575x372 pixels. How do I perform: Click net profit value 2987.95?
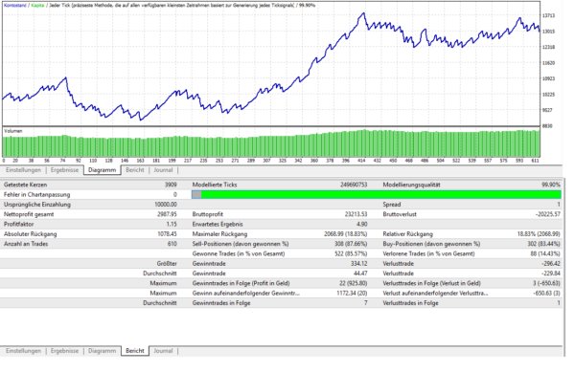[167, 214]
